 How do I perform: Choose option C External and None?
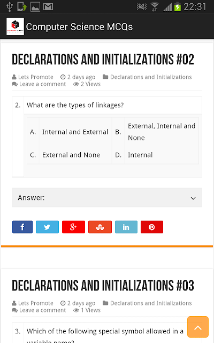tap(71, 155)
